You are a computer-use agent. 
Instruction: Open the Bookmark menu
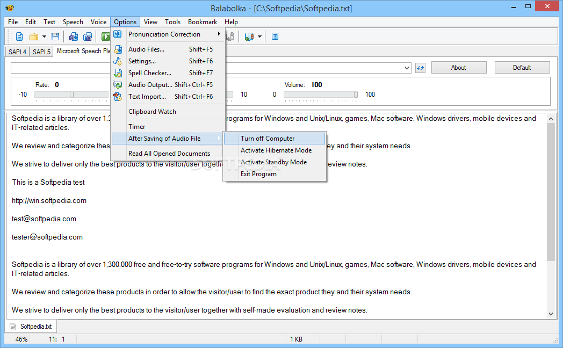pyautogui.click(x=203, y=22)
